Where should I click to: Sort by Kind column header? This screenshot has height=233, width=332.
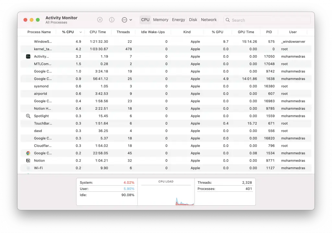point(187,32)
